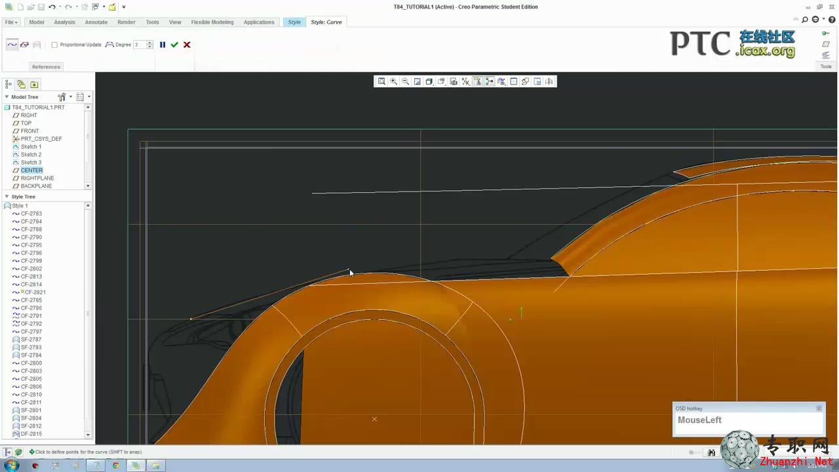Click the Close Window folder icon
This screenshot has height=472, width=839.
tap(112, 7)
